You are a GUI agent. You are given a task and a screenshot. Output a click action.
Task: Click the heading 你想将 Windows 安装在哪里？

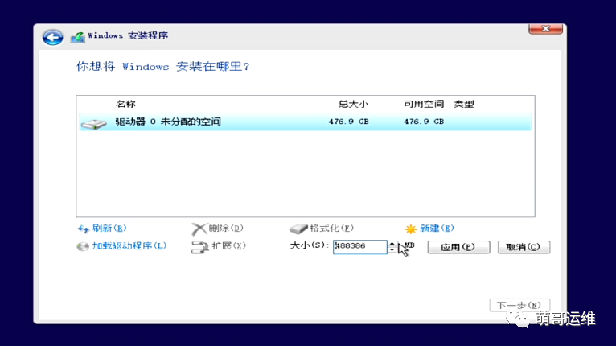[162, 67]
